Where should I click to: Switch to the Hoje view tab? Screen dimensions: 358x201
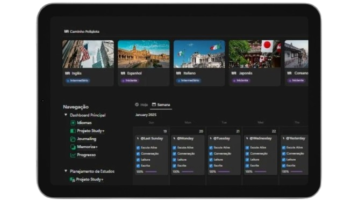point(141,105)
